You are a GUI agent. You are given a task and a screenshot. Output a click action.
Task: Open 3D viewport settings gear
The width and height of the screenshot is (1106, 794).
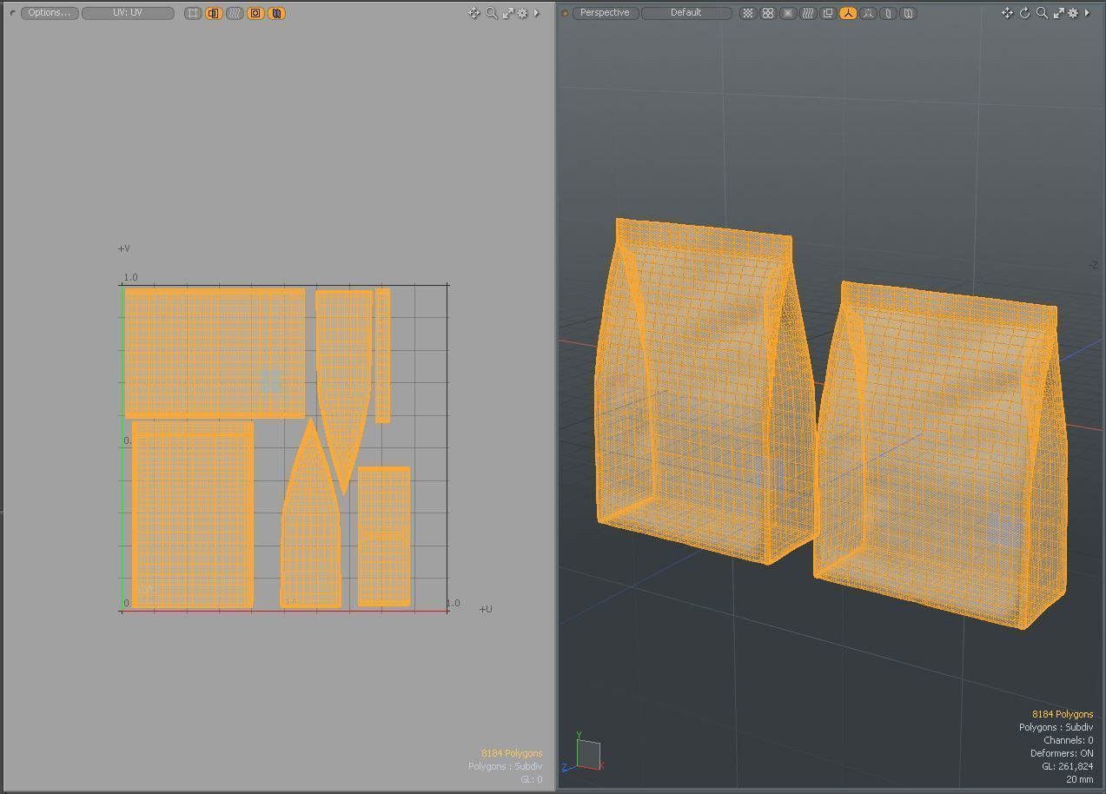click(1073, 13)
